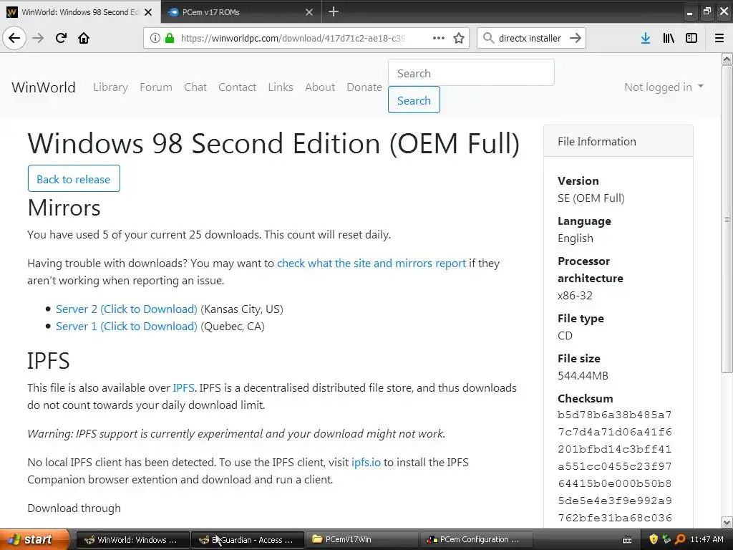Image resolution: width=733 pixels, height=550 pixels.
Task: Click the vertical scrollbar thumb
Action: click(727, 219)
